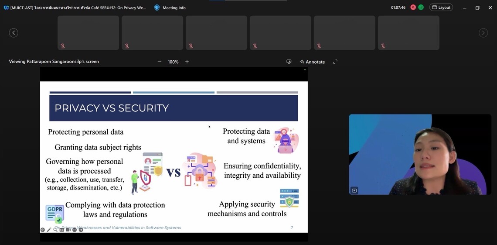Zoom out the shared screen
Screen dimensions: 497x245
coord(160,62)
